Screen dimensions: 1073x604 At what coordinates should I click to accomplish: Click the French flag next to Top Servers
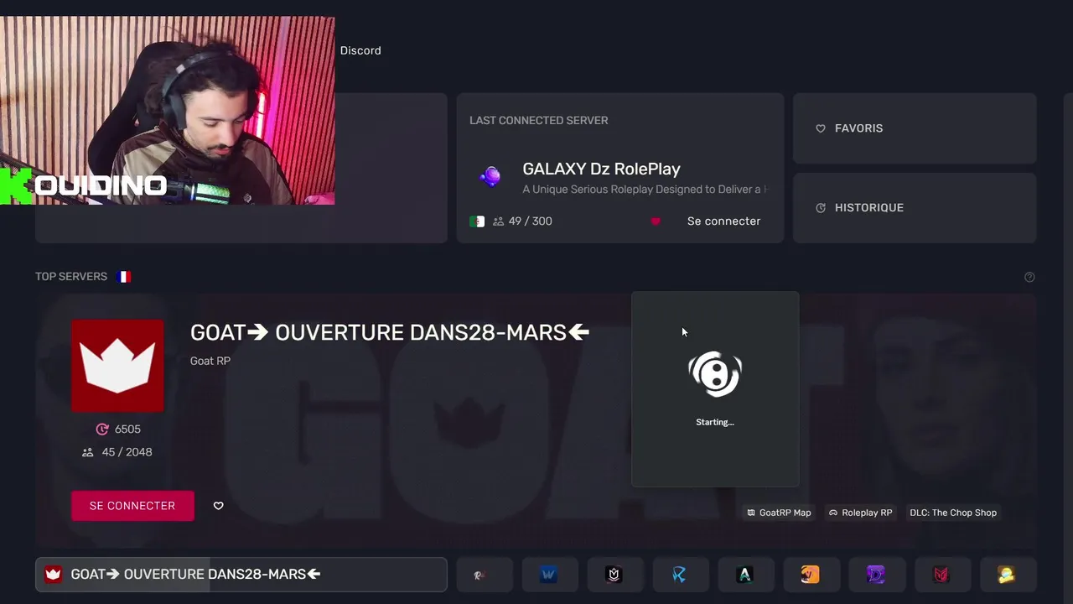pyautogui.click(x=124, y=277)
